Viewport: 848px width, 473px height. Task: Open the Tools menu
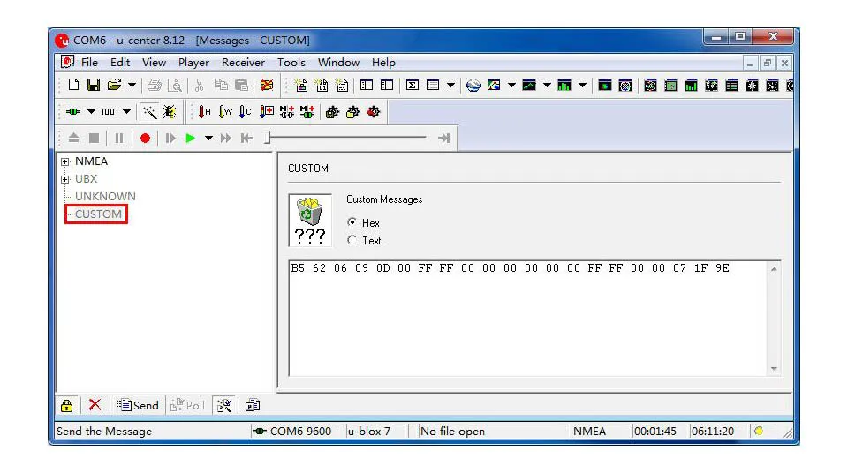coord(291,62)
